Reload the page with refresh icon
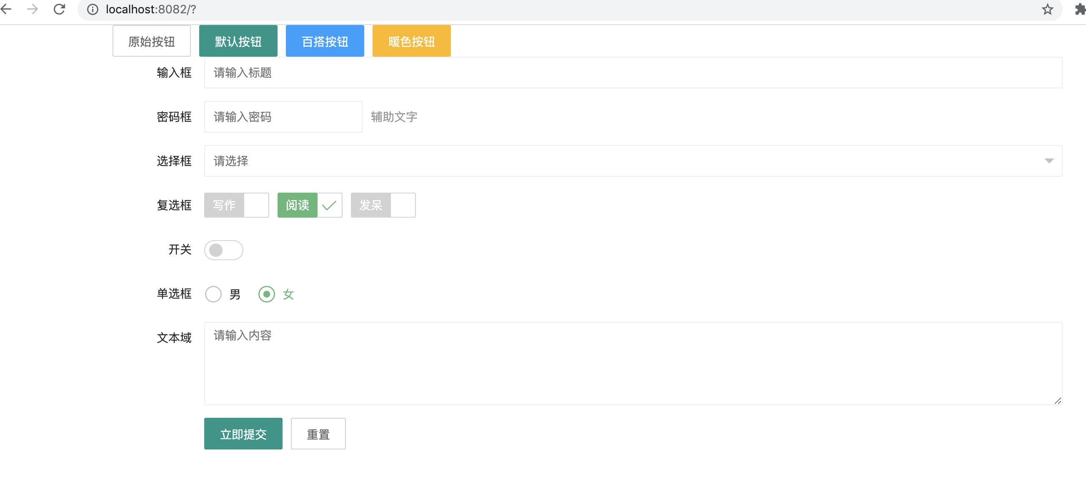 60,9
